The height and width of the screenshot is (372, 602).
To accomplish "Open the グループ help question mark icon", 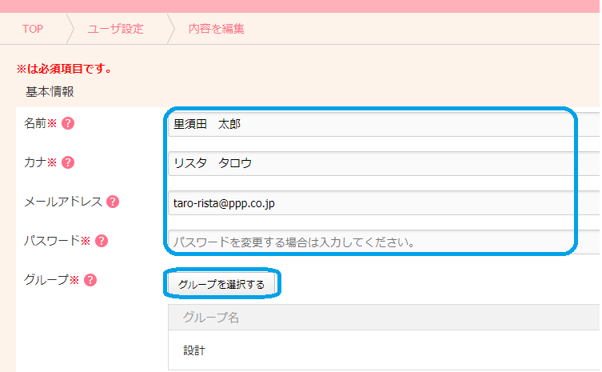I will (90, 280).
